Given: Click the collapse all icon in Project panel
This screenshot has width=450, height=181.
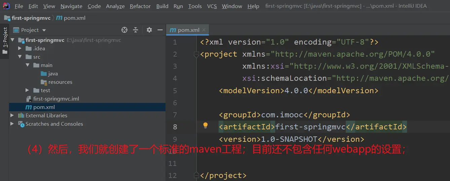Looking at the screenshot, I should [136, 30].
